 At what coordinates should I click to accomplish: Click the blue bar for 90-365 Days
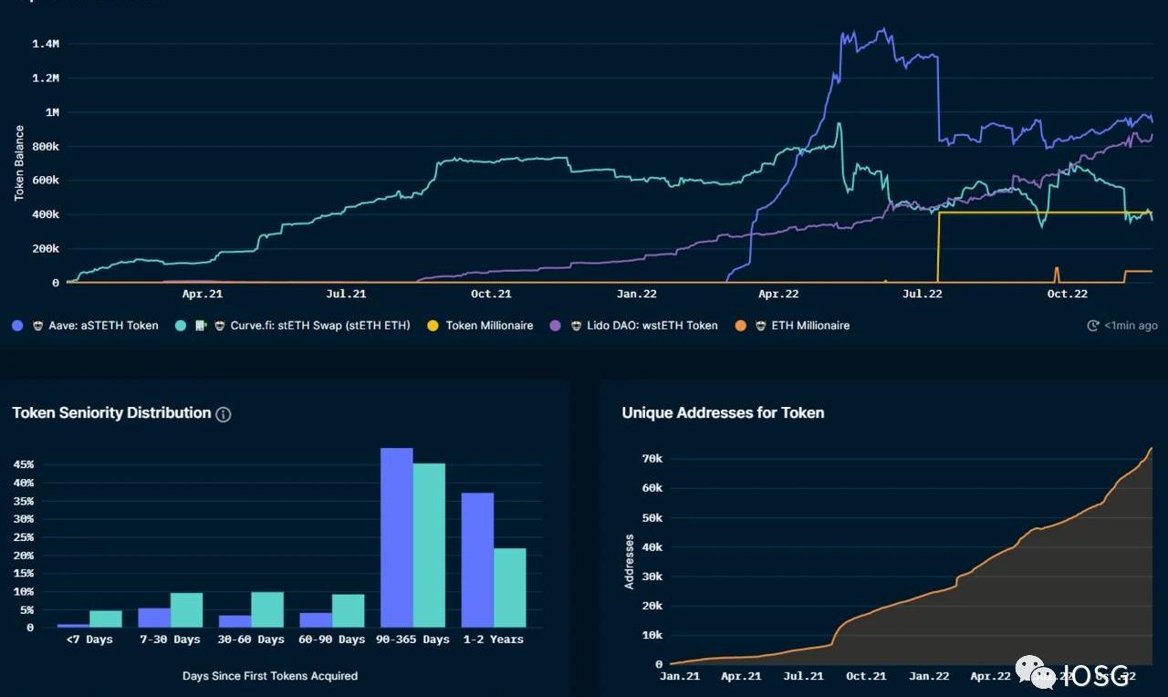coord(396,536)
